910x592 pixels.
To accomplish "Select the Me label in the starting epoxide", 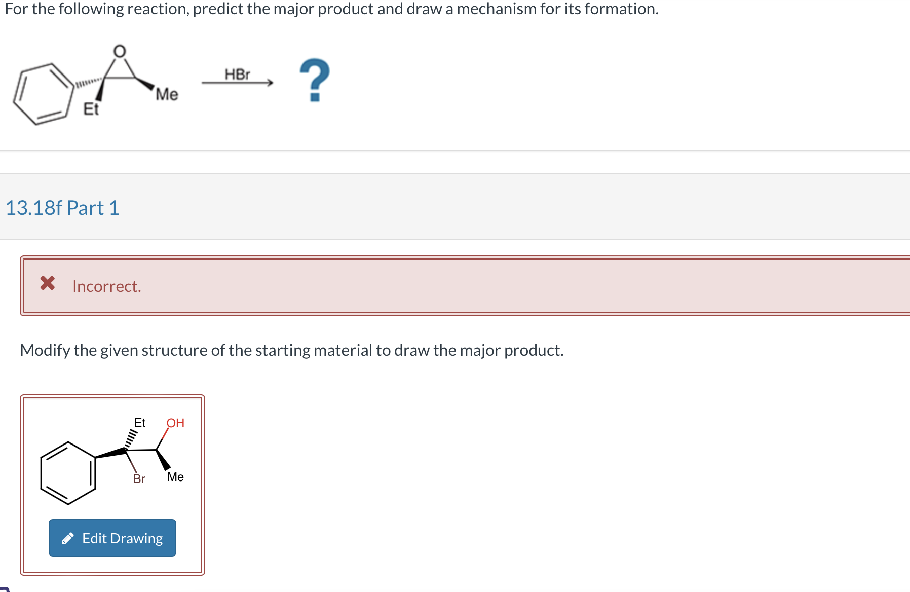I will [x=167, y=94].
